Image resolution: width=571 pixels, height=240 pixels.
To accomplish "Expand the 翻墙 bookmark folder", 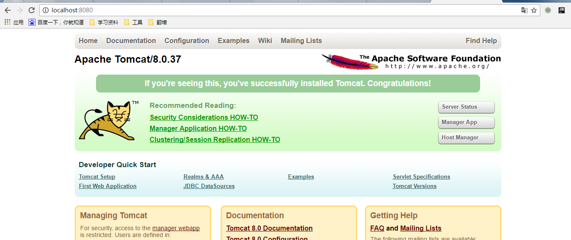I will pyautogui.click(x=157, y=22).
